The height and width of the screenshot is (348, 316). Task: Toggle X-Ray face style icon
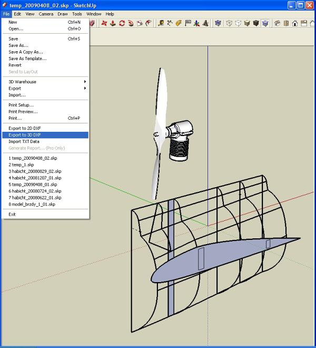coord(218,23)
